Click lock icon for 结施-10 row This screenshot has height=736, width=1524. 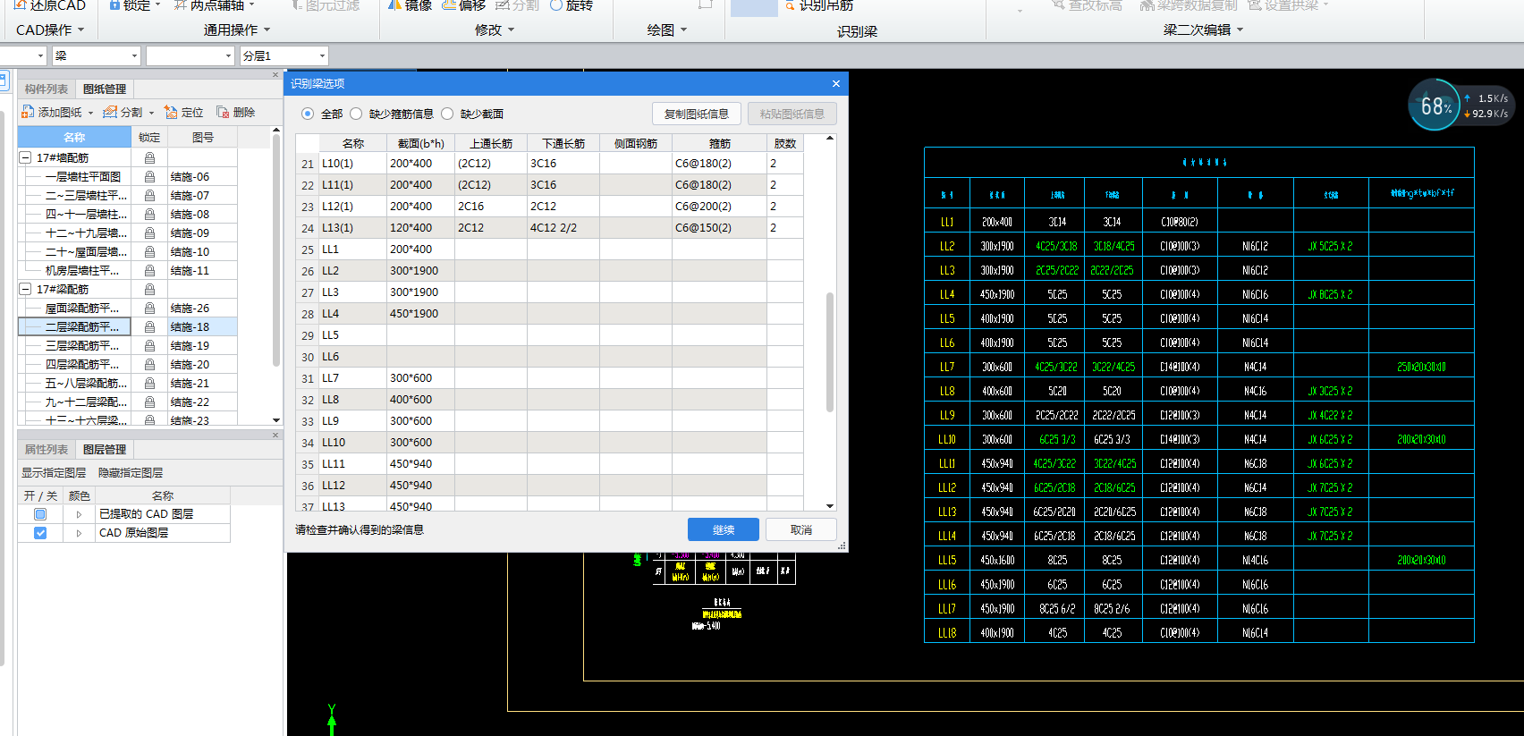click(149, 251)
